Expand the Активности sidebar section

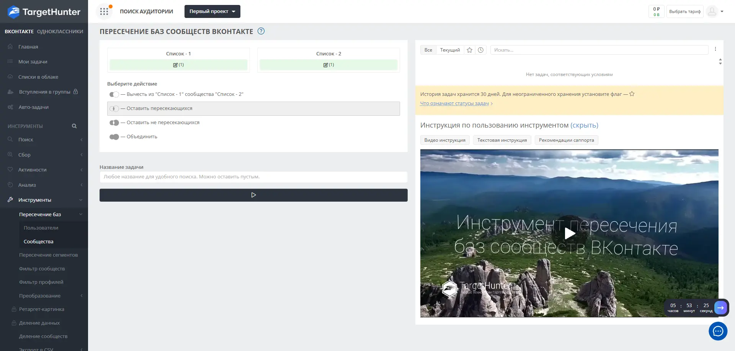pyautogui.click(x=82, y=170)
